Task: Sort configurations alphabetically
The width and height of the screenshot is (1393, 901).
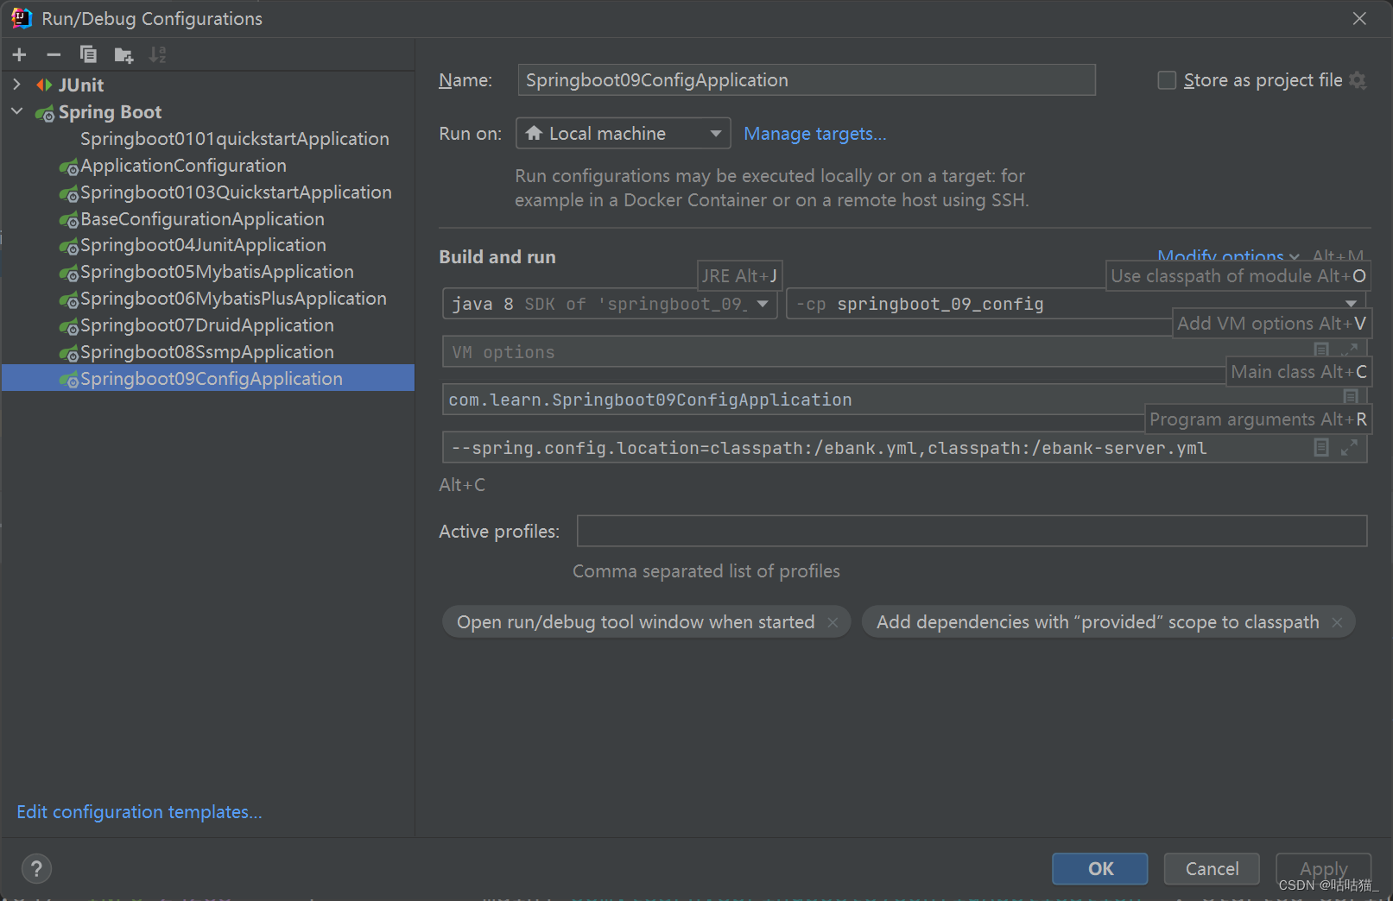Action: 157,54
